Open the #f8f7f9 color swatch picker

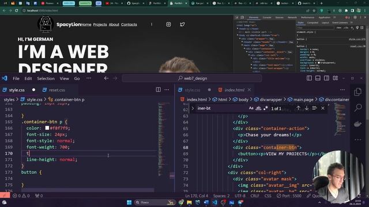[x=47, y=128]
